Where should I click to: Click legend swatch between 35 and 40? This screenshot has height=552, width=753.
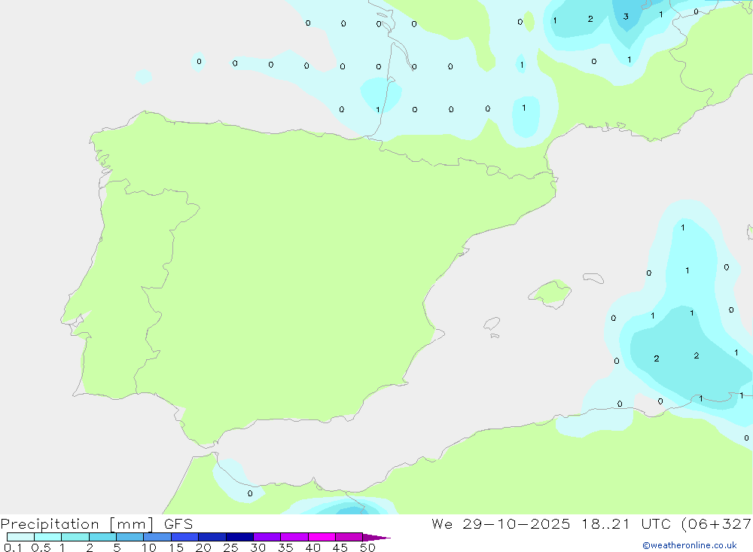294,537
